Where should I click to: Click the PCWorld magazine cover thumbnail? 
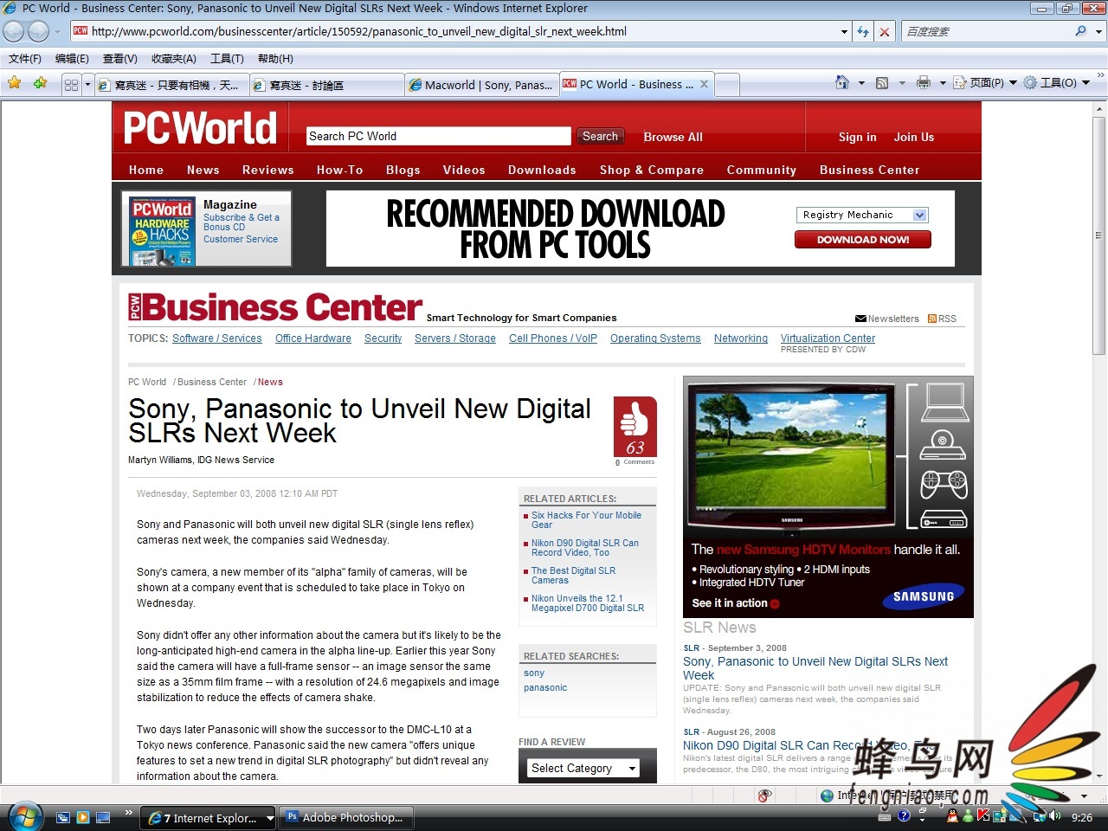tap(162, 232)
